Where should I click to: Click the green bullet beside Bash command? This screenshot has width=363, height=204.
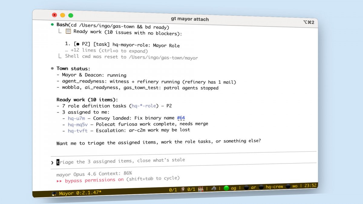(x=52, y=24)
